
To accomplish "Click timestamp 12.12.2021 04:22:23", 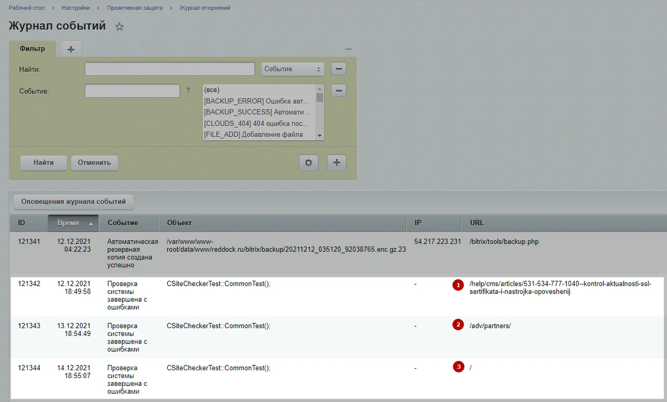I will coord(74,246).
